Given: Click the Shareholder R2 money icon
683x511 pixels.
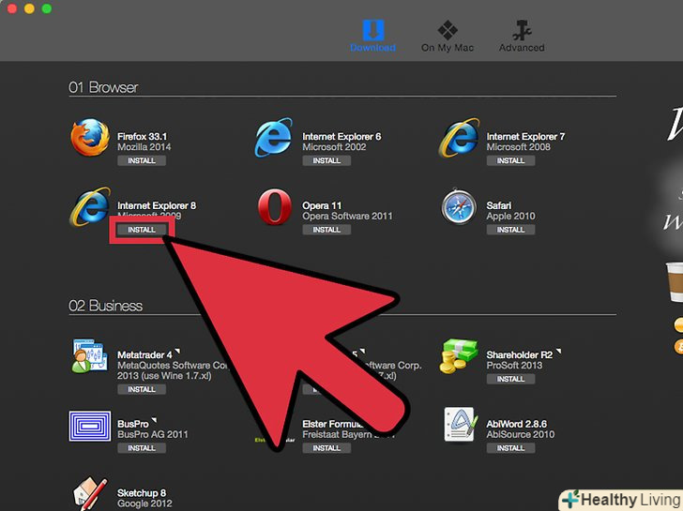Looking at the screenshot, I should click(458, 356).
